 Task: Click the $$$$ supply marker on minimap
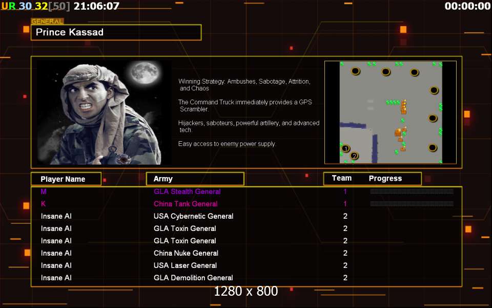tap(393, 103)
